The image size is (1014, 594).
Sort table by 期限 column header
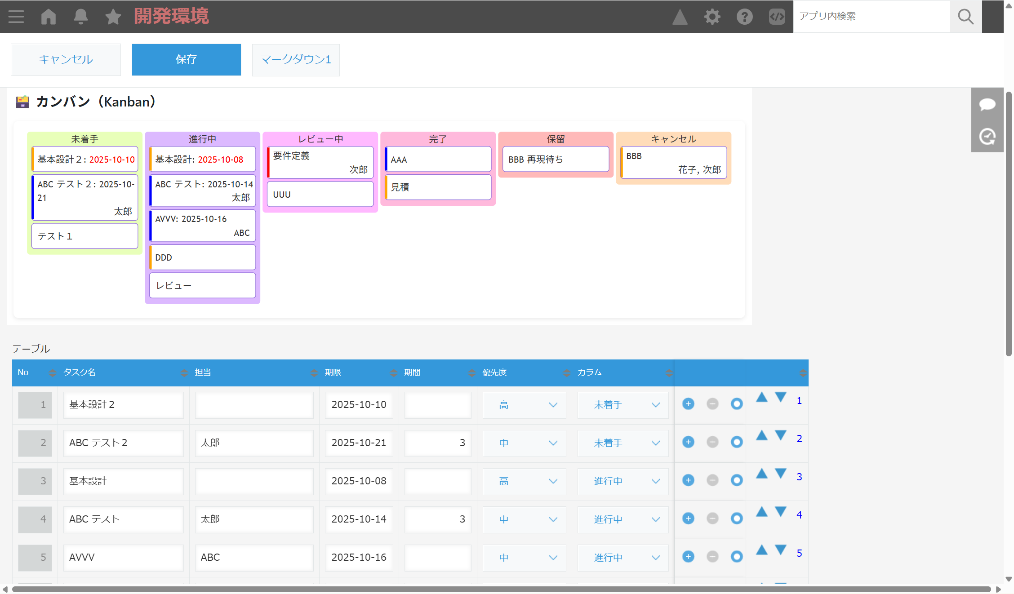coord(333,372)
